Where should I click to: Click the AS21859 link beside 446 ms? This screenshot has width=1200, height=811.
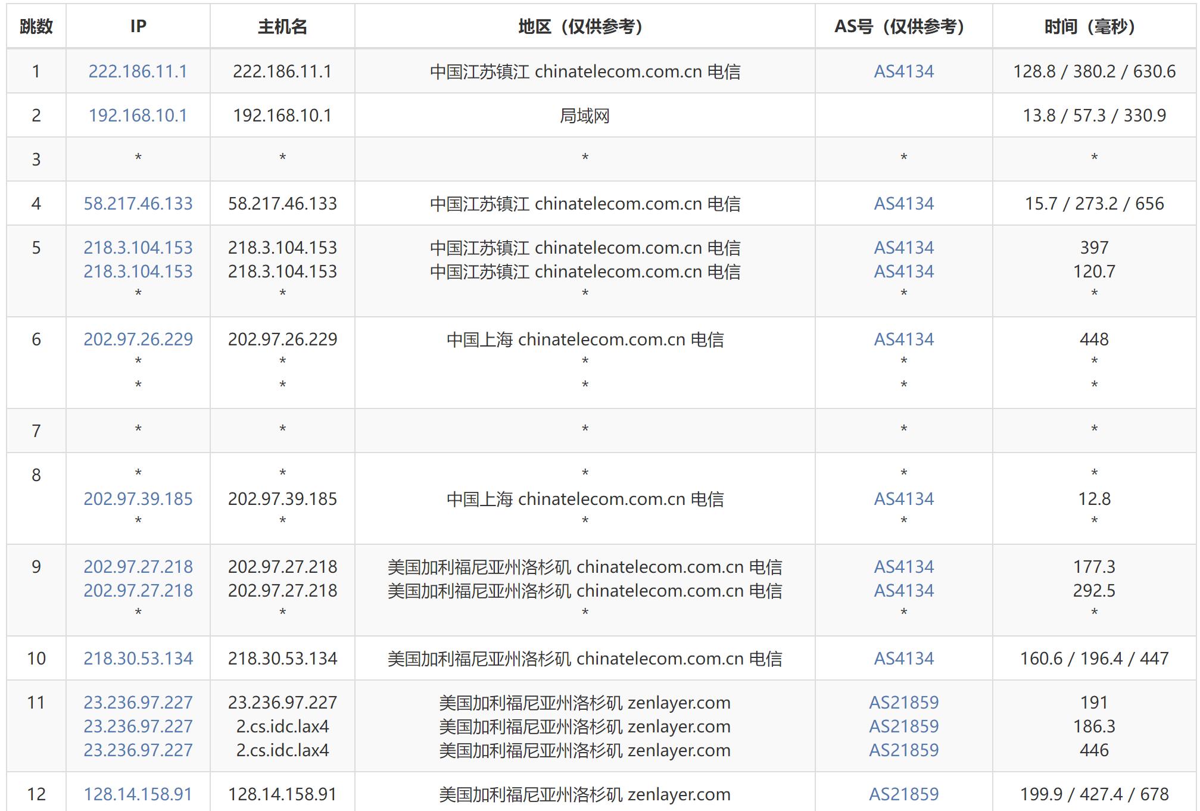pos(903,750)
